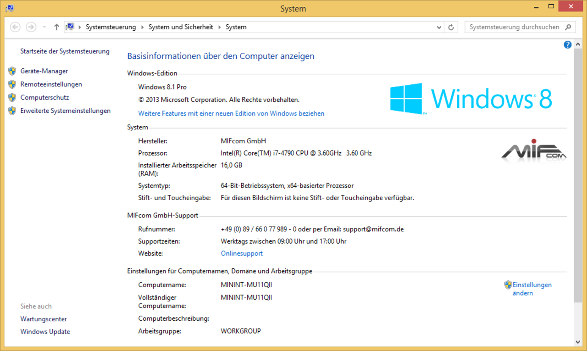Expand chevron after Systemsteuerung breadcrumb

[x=142, y=27]
